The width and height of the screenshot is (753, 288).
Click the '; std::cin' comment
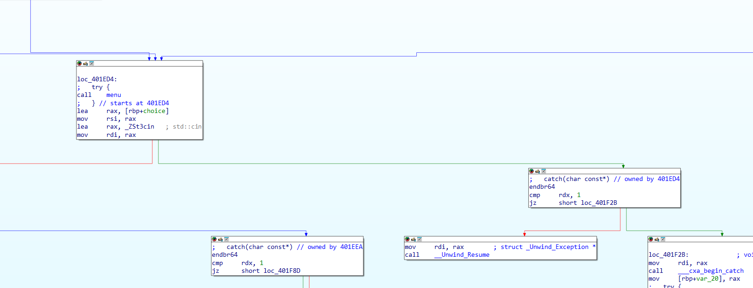click(x=183, y=127)
